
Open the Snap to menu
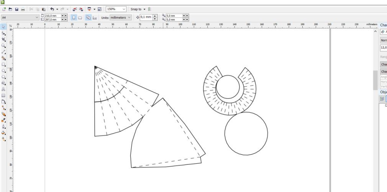tap(138, 9)
